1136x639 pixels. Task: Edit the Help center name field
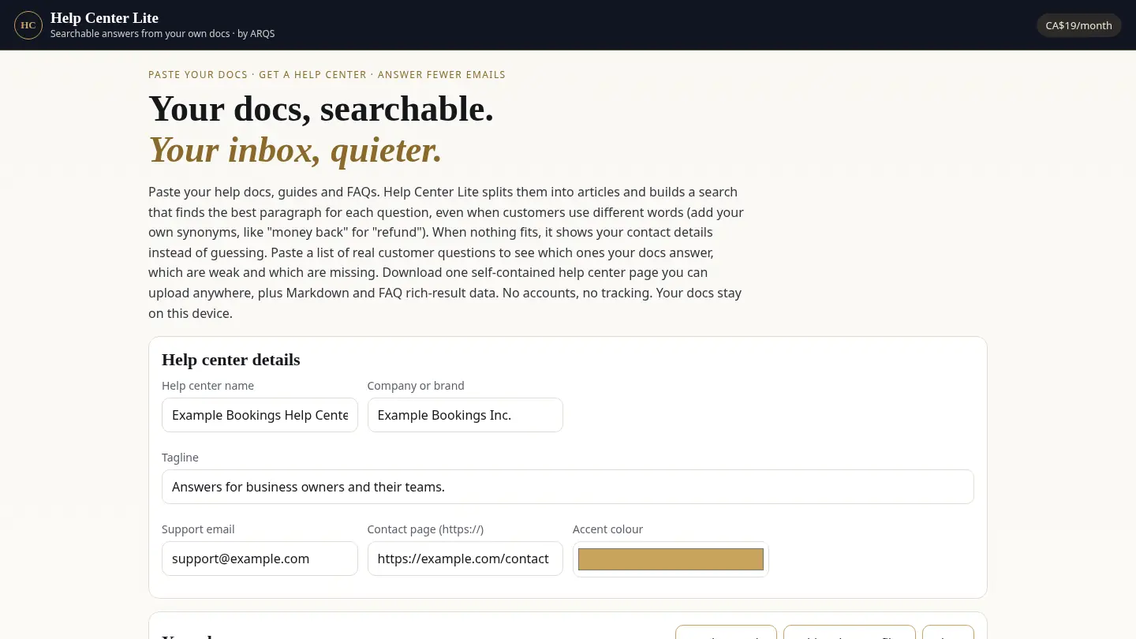(x=260, y=415)
